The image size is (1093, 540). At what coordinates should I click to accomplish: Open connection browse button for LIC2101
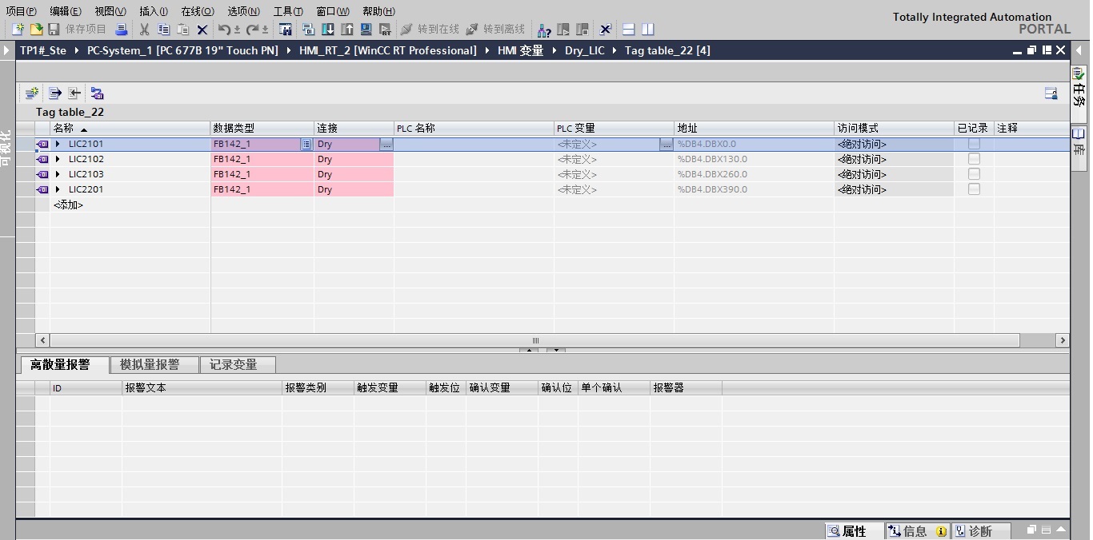click(386, 145)
